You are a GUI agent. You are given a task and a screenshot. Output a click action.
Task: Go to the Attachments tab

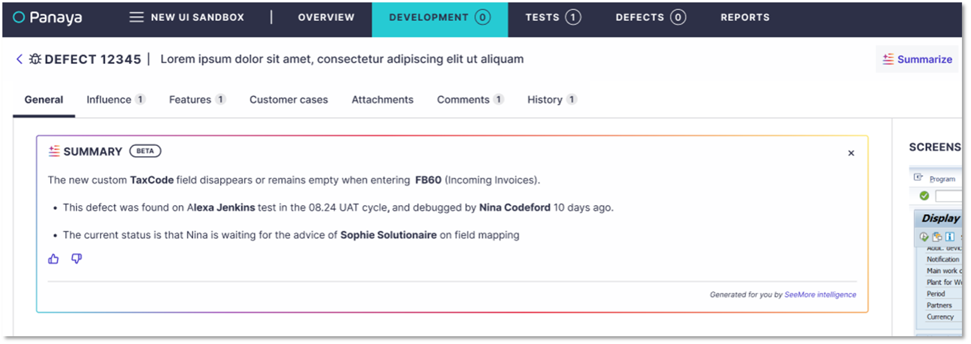point(382,100)
